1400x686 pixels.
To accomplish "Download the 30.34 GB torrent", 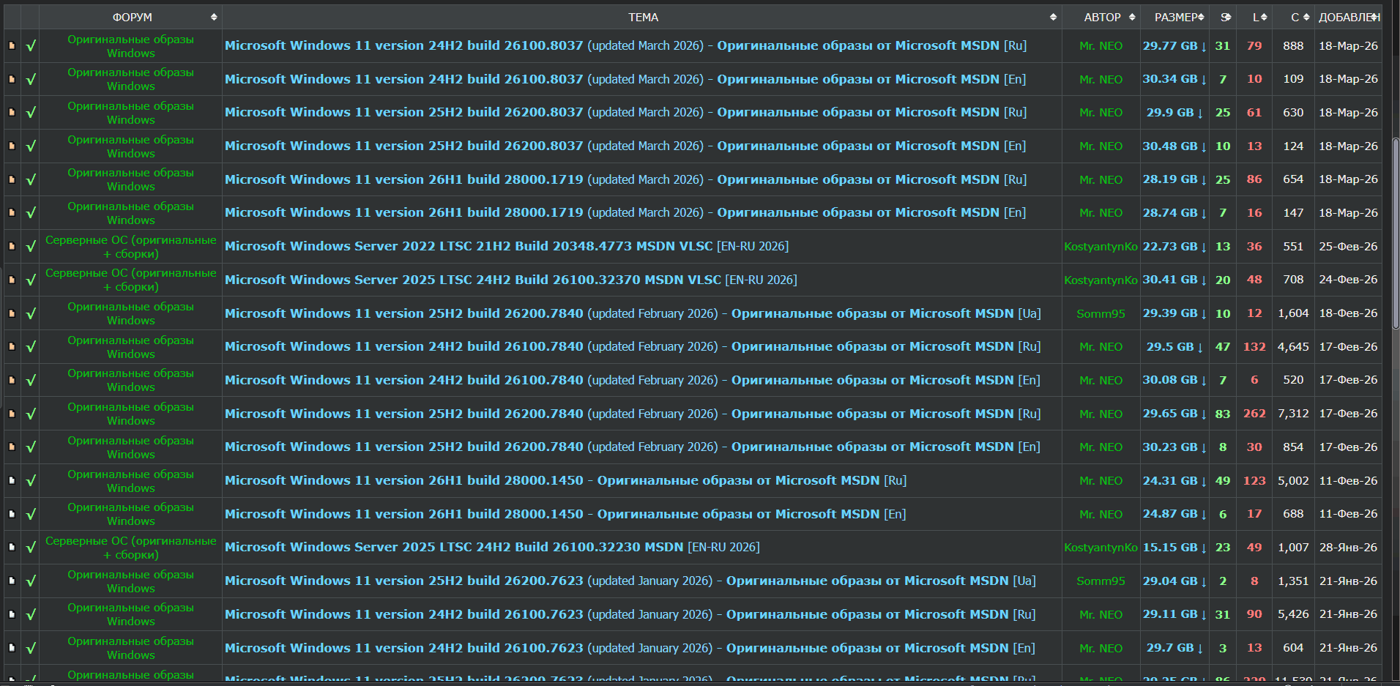I will tap(1174, 79).
